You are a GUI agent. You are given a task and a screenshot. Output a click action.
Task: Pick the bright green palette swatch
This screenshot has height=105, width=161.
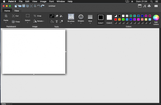(123, 19)
